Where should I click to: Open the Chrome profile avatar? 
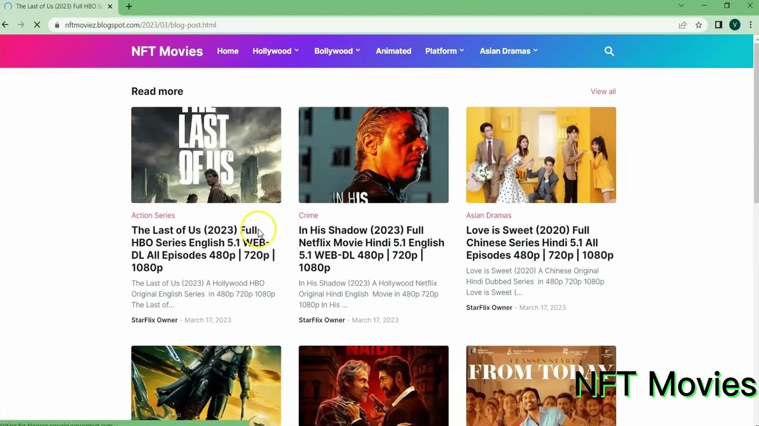(735, 25)
